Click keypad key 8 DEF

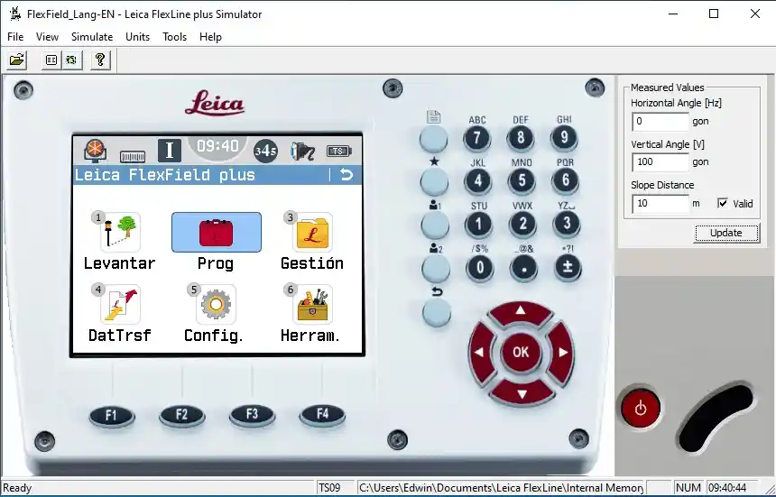(520, 137)
